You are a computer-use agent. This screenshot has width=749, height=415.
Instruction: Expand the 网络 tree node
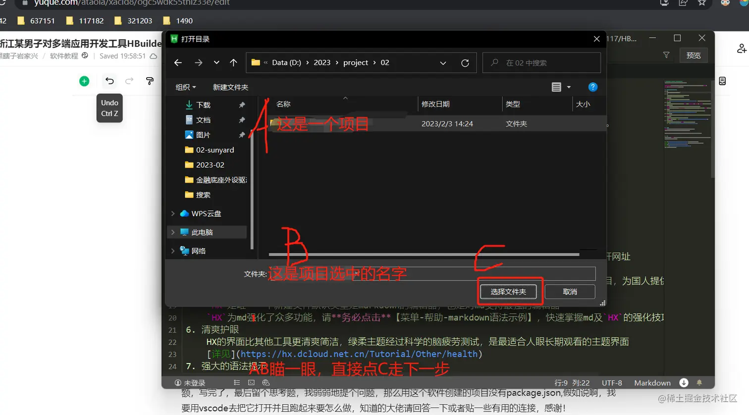(x=173, y=251)
